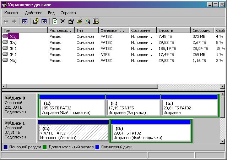The image size is (227, 160).
Task: Open the Консоль menu
Action: point(12,13)
